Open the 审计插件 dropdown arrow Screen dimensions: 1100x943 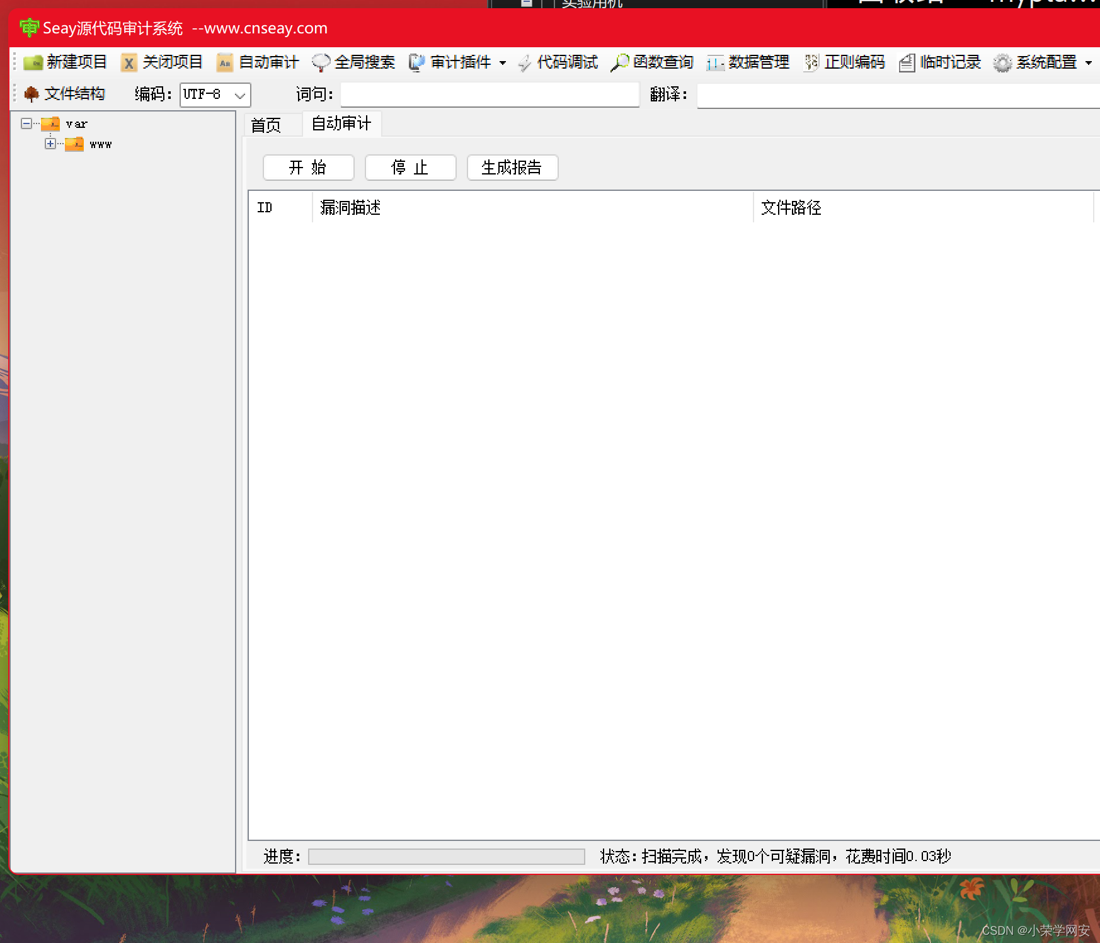tap(503, 63)
